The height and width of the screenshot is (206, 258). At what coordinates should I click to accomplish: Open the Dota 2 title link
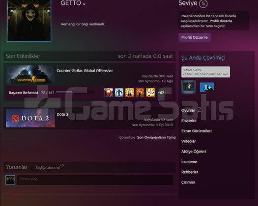(x=62, y=114)
